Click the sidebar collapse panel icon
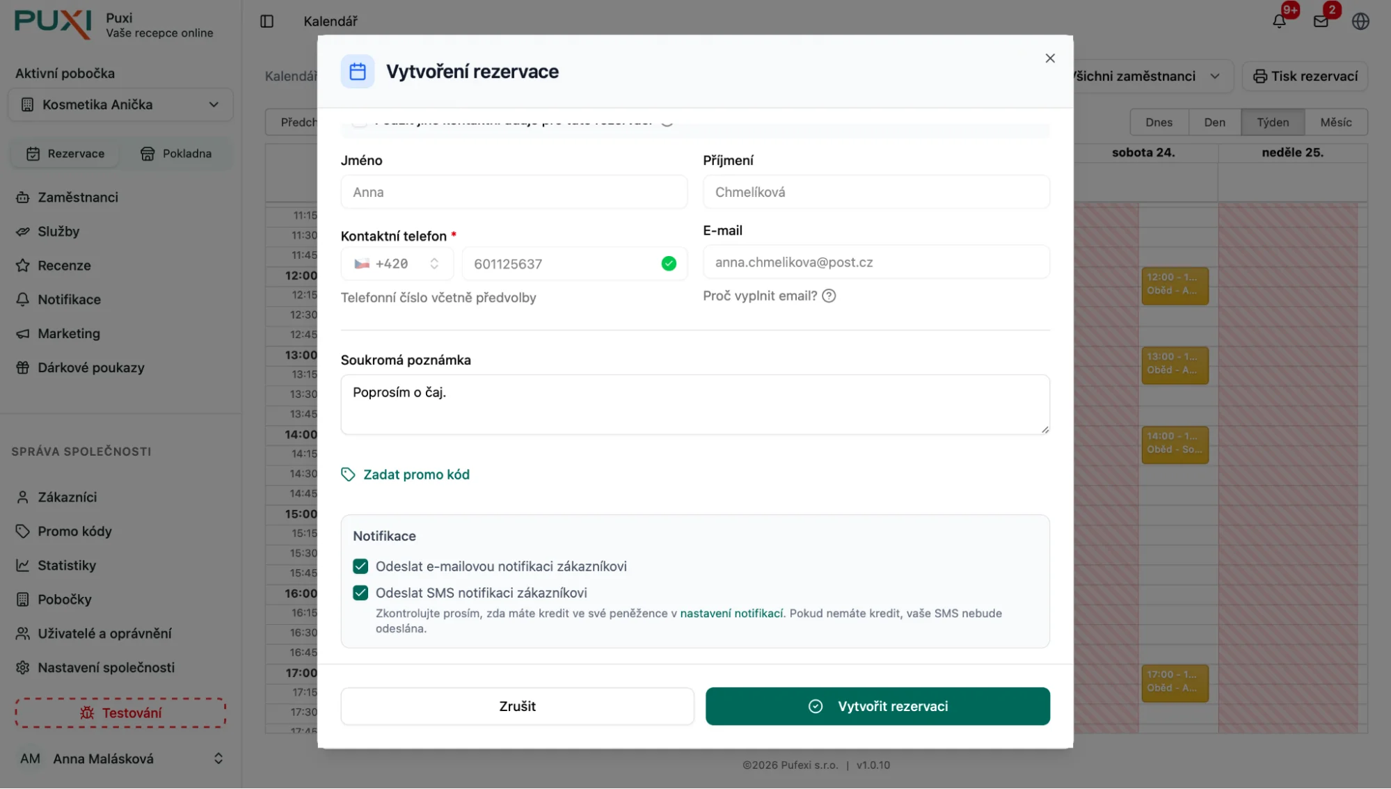The width and height of the screenshot is (1391, 789). (267, 22)
